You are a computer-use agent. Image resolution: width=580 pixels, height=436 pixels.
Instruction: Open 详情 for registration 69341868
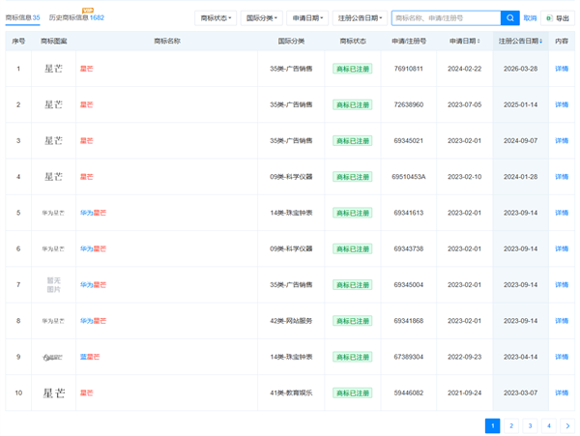562,321
